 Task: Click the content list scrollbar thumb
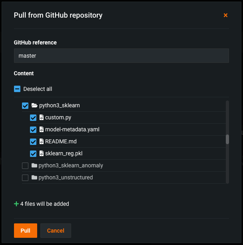coord(227,139)
